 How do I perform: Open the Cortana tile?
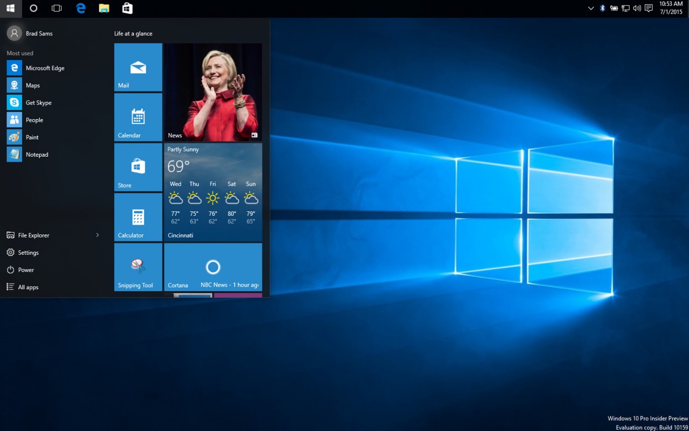213,267
